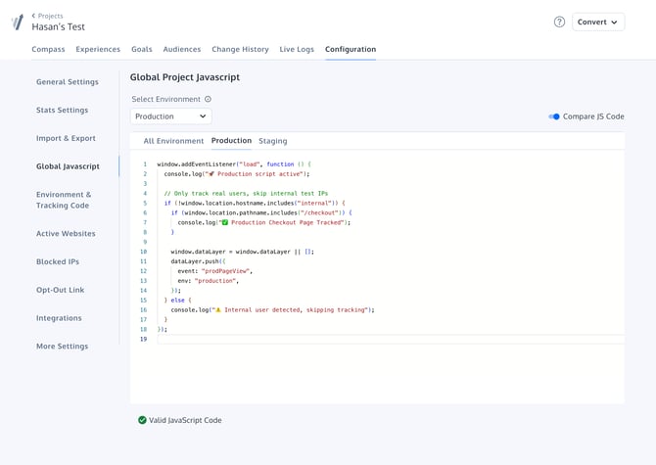Click the Select Environment label
Image resolution: width=656 pixels, height=465 pixels.
tap(166, 99)
